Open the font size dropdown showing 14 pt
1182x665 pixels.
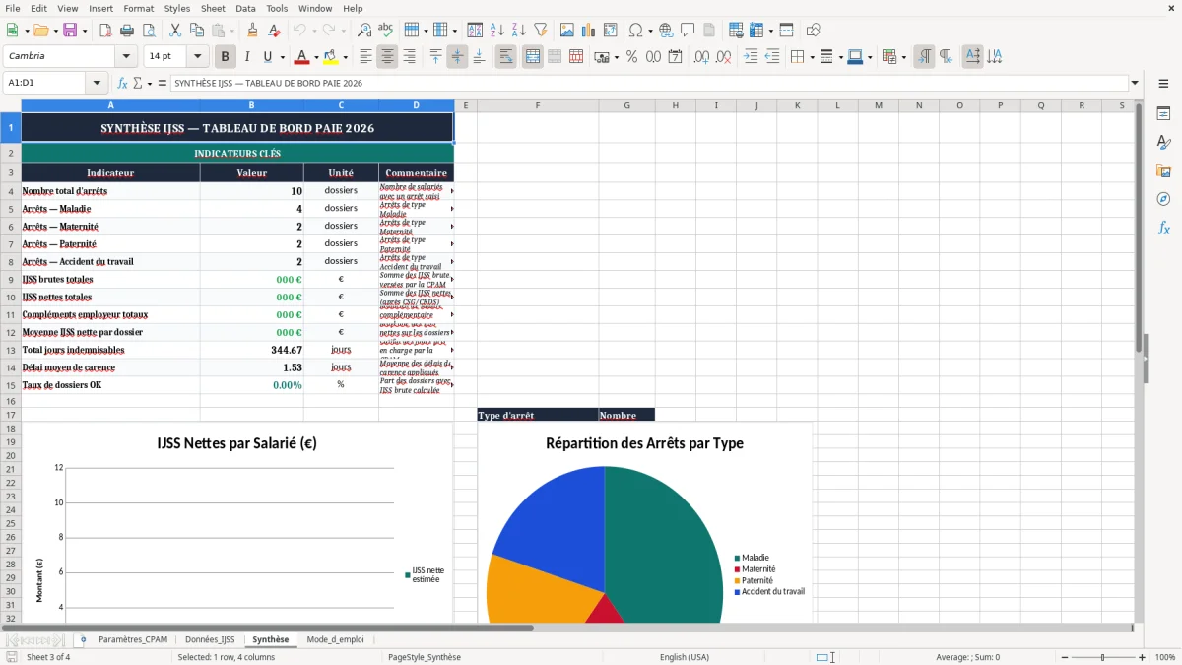point(197,57)
